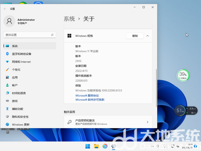Click the Settings gear on taskbar
This screenshot has width=201, height=151.
(114, 146)
